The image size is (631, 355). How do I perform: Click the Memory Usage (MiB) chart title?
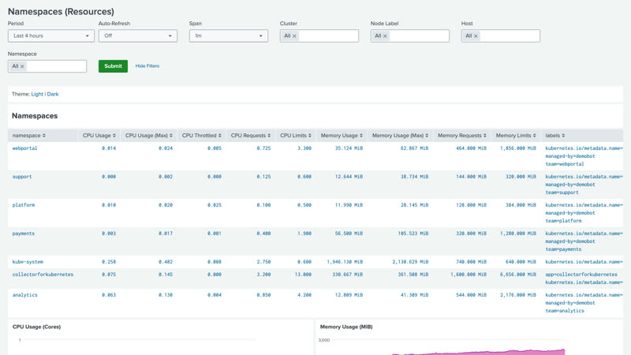tap(346, 327)
